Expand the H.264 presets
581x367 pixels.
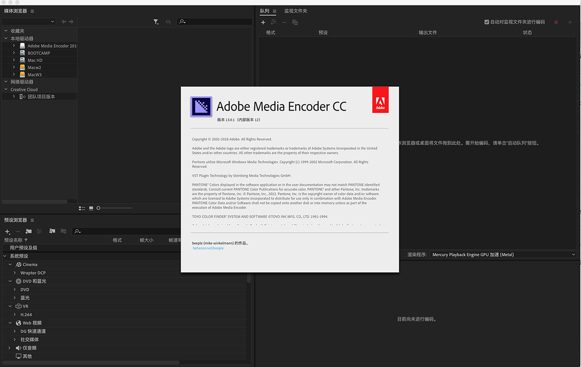pos(15,314)
